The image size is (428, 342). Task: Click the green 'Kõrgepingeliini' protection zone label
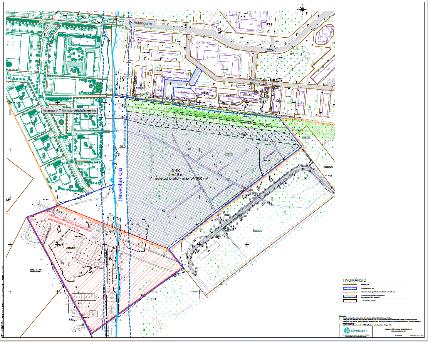tap(206, 114)
